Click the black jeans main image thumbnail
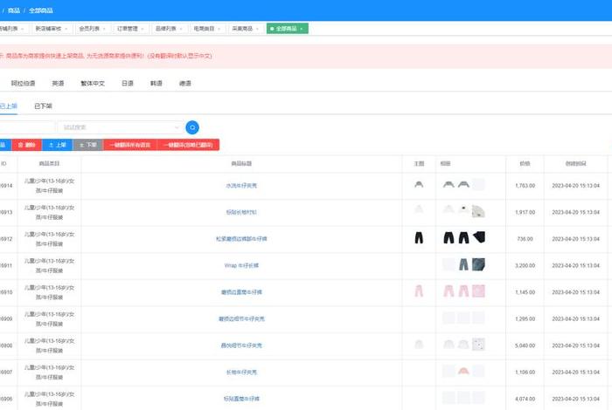Viewport: 612px width, 410px height. 419,237
